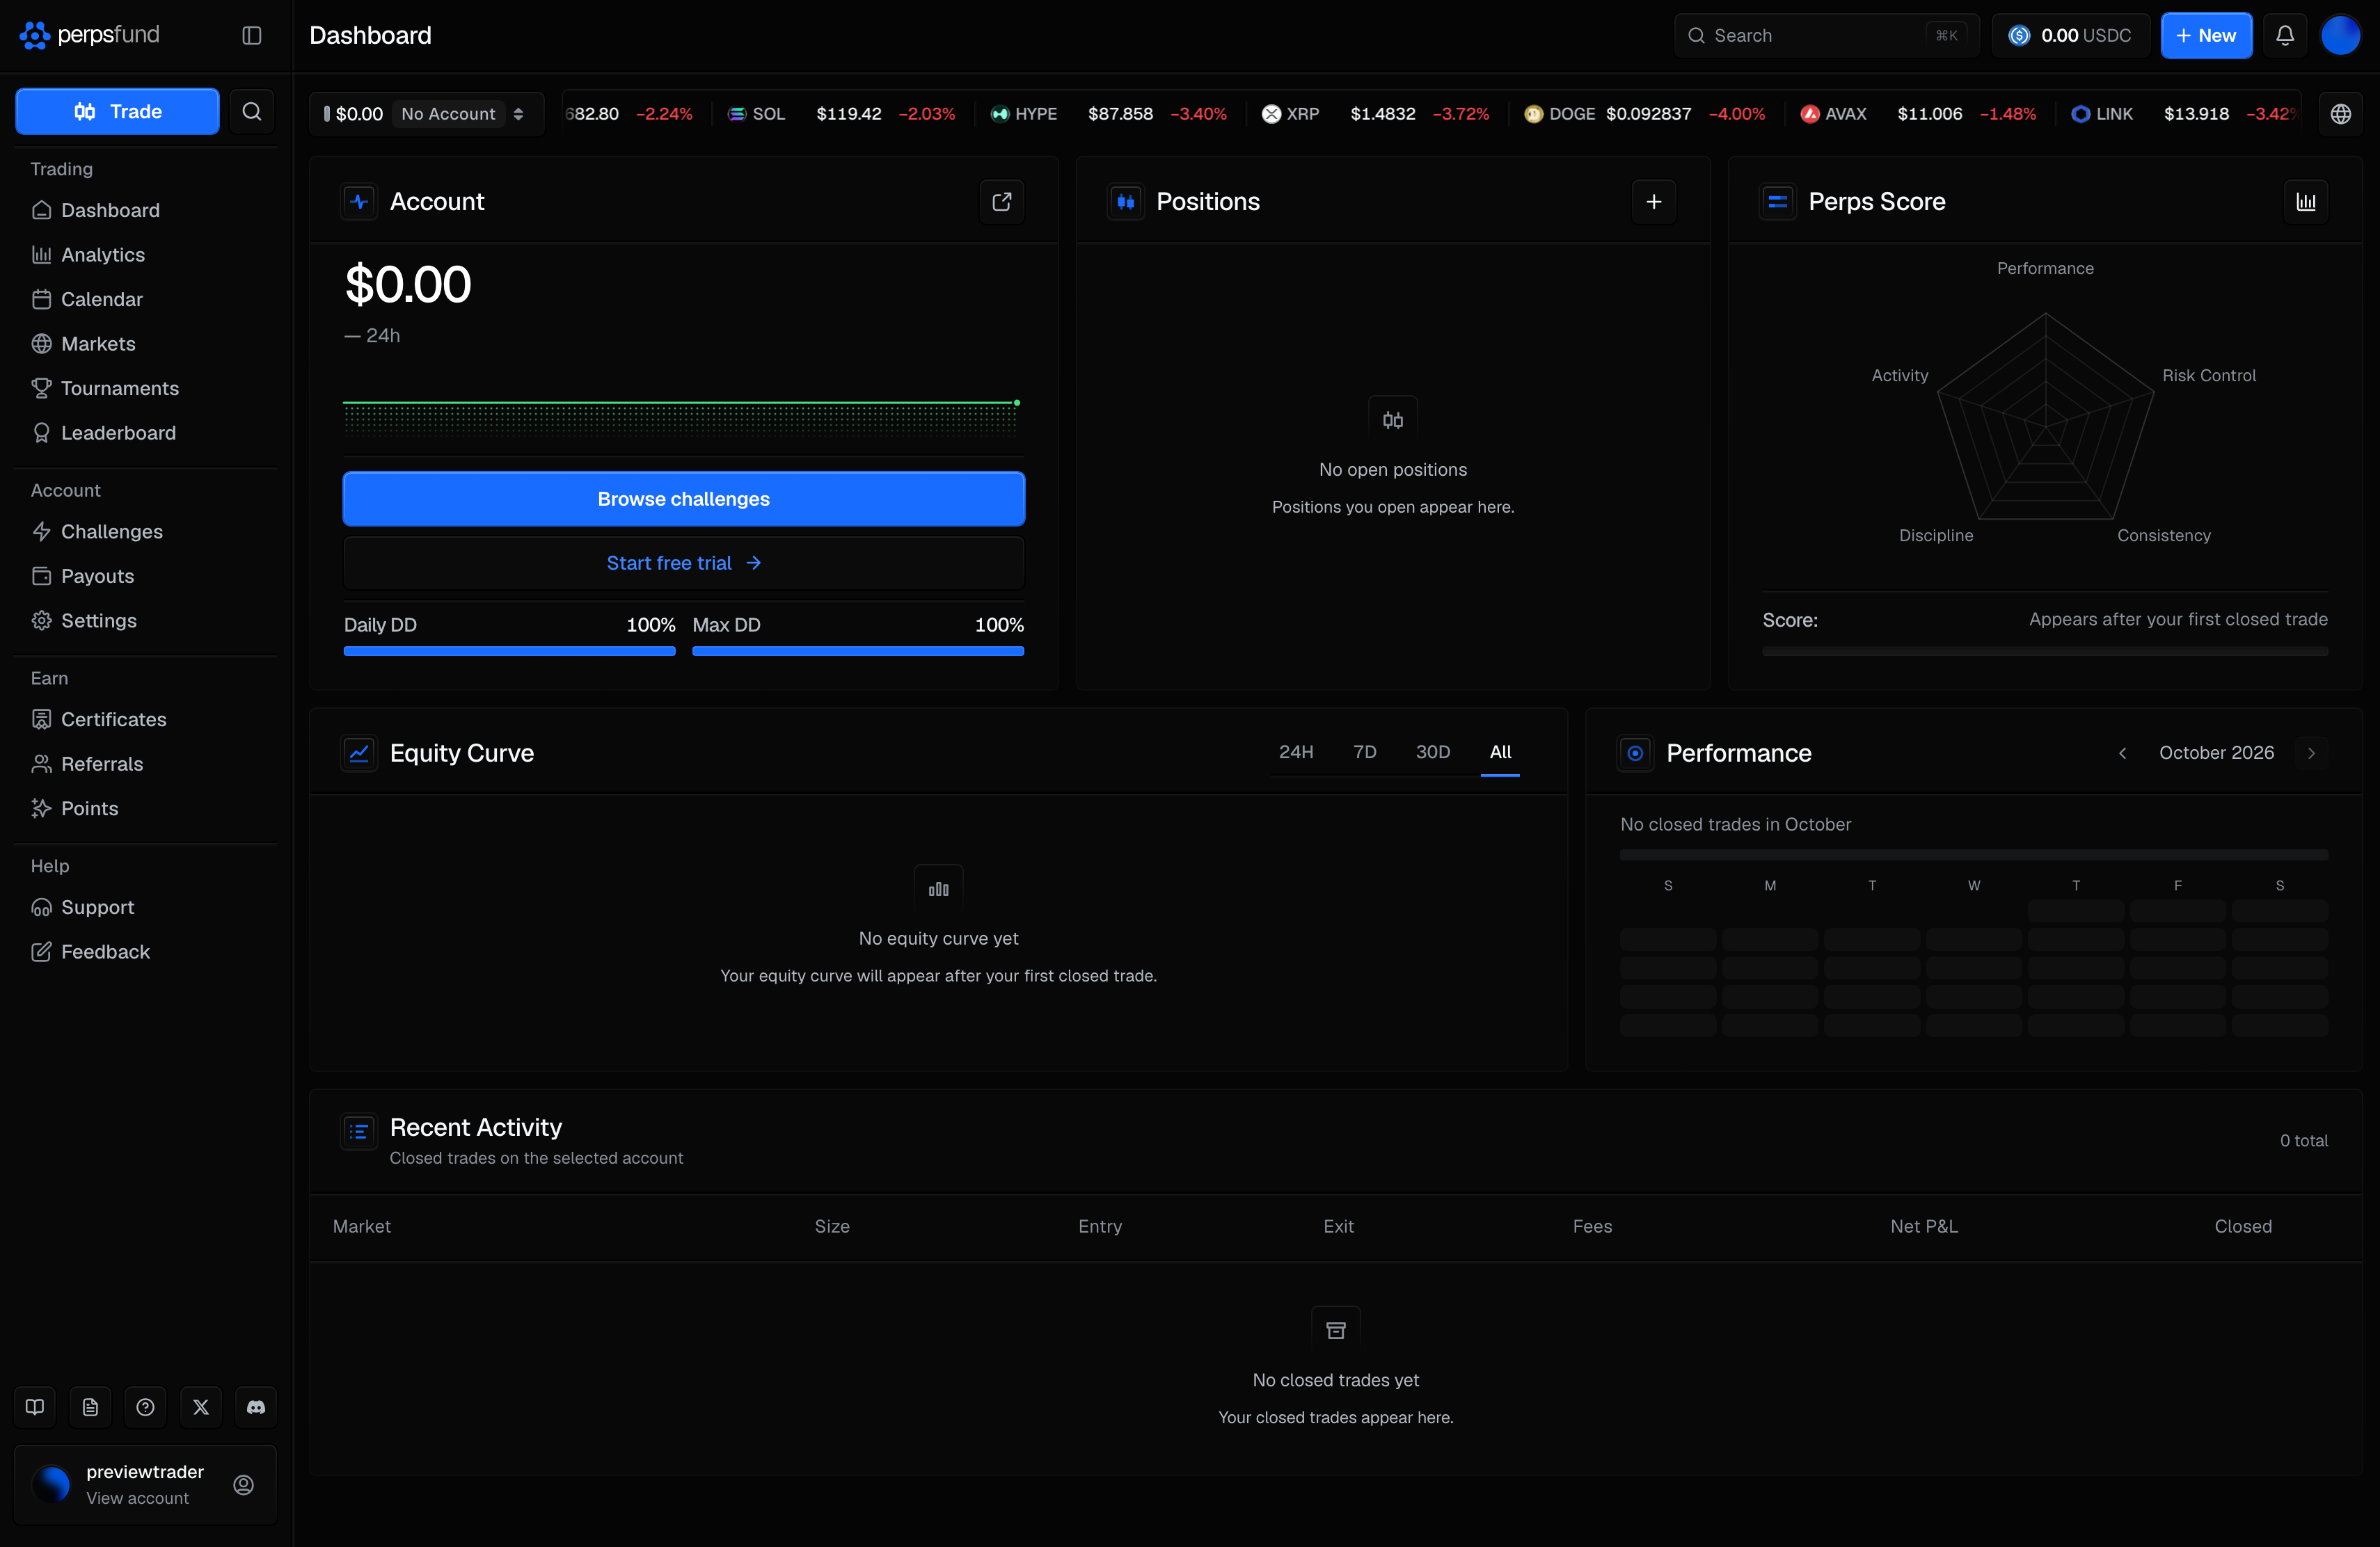
Task: Click the blue Trade button
Action: 117,111
